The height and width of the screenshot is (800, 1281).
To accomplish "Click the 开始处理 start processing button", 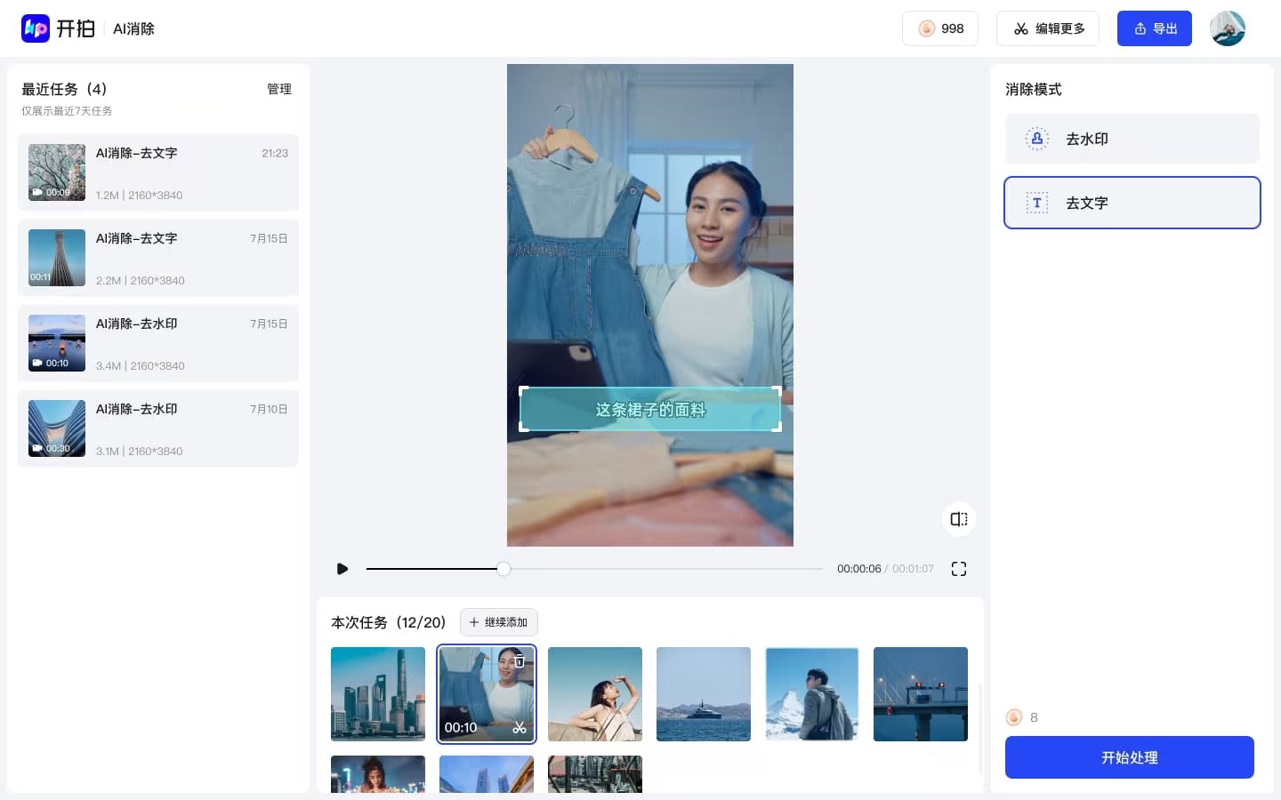I will click(1130, 757).
